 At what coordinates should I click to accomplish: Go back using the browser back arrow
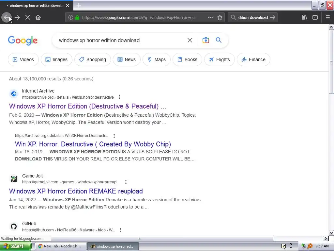click(x=7, y=17)
